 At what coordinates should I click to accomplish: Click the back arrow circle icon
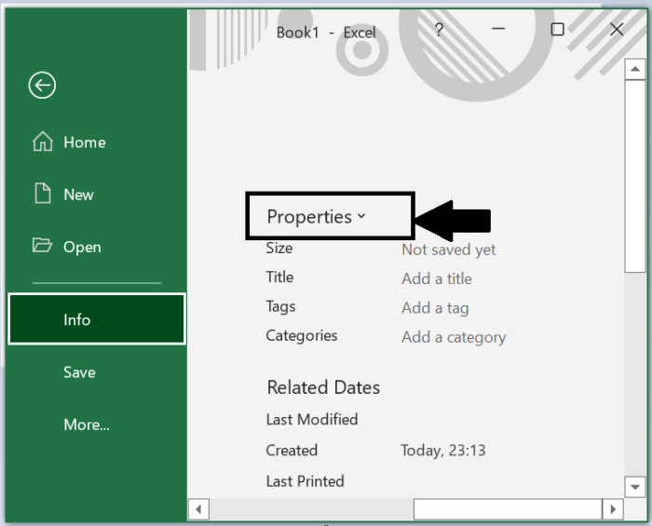(42, 86)
